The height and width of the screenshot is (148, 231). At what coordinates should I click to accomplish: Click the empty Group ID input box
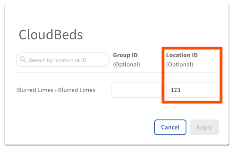(x=136, y=90)
